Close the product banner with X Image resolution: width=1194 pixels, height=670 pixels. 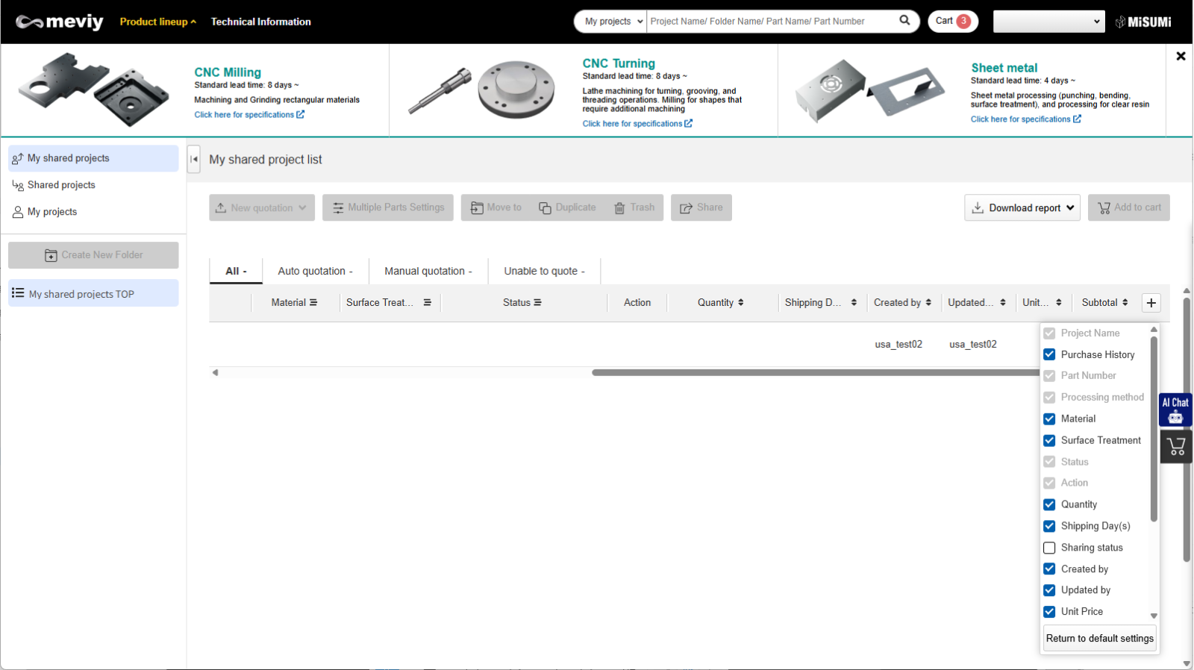click(x=1181, y=56)
